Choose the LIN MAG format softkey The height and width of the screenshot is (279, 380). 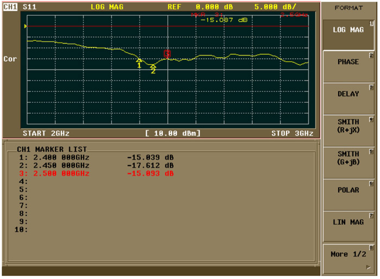tap(349, 226)
